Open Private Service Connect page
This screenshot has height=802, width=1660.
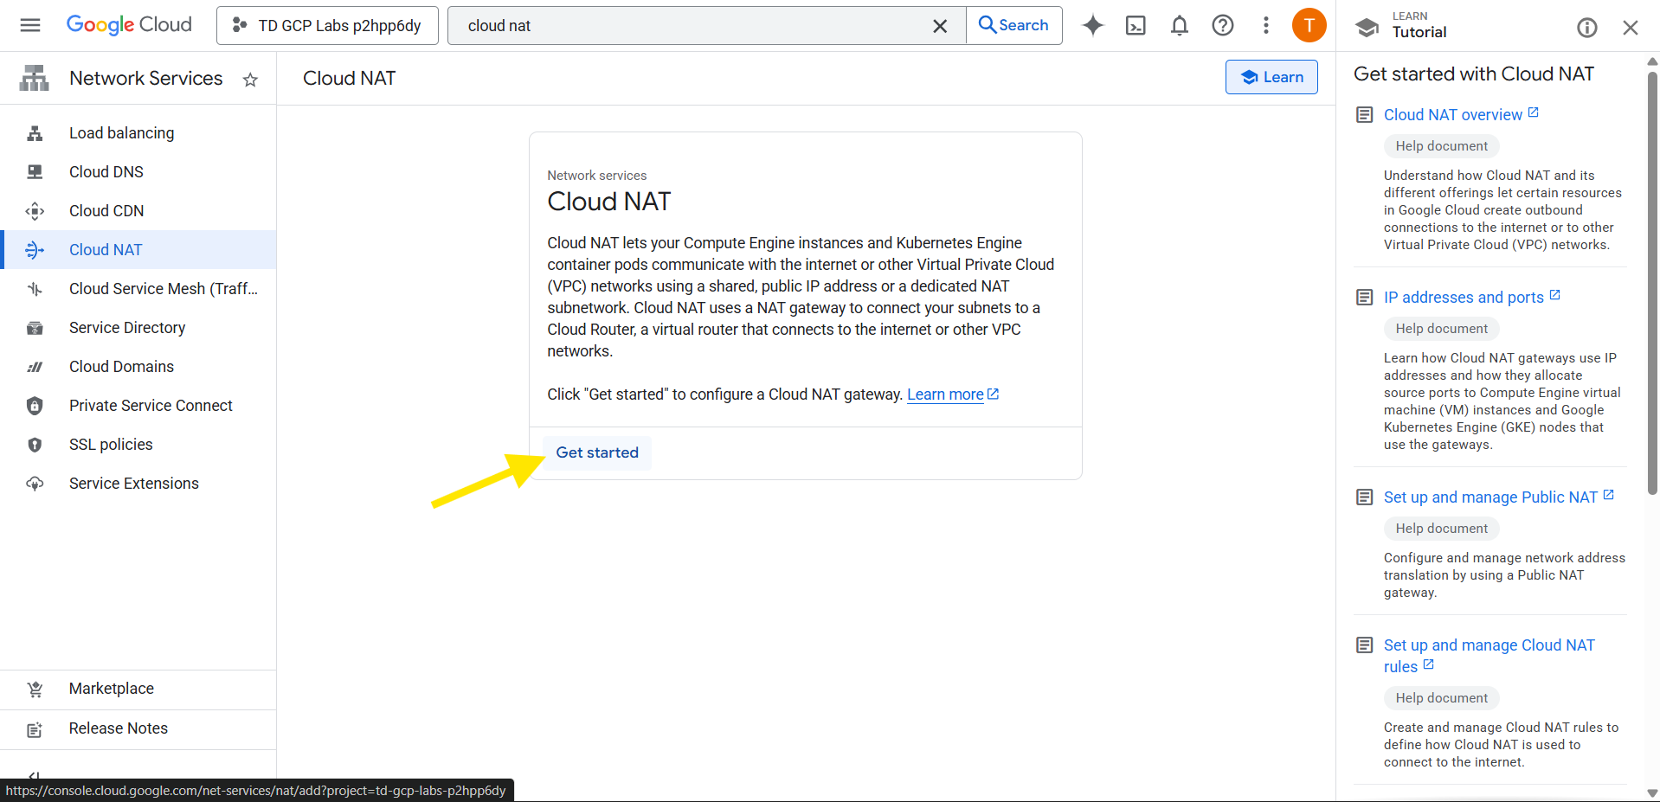pos(151,406)
